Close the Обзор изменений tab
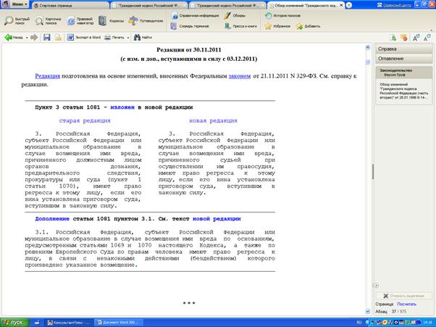Screen dimensions: 436x327 pos(341,5)
